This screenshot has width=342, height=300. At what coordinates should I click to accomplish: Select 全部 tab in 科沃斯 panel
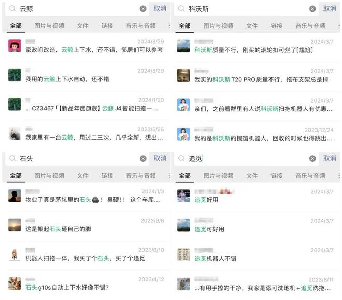(184, 26)
